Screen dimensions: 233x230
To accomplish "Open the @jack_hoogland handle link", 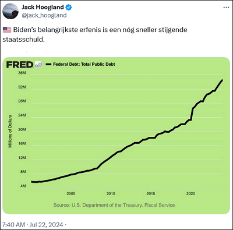I will (x=44, y=15).
